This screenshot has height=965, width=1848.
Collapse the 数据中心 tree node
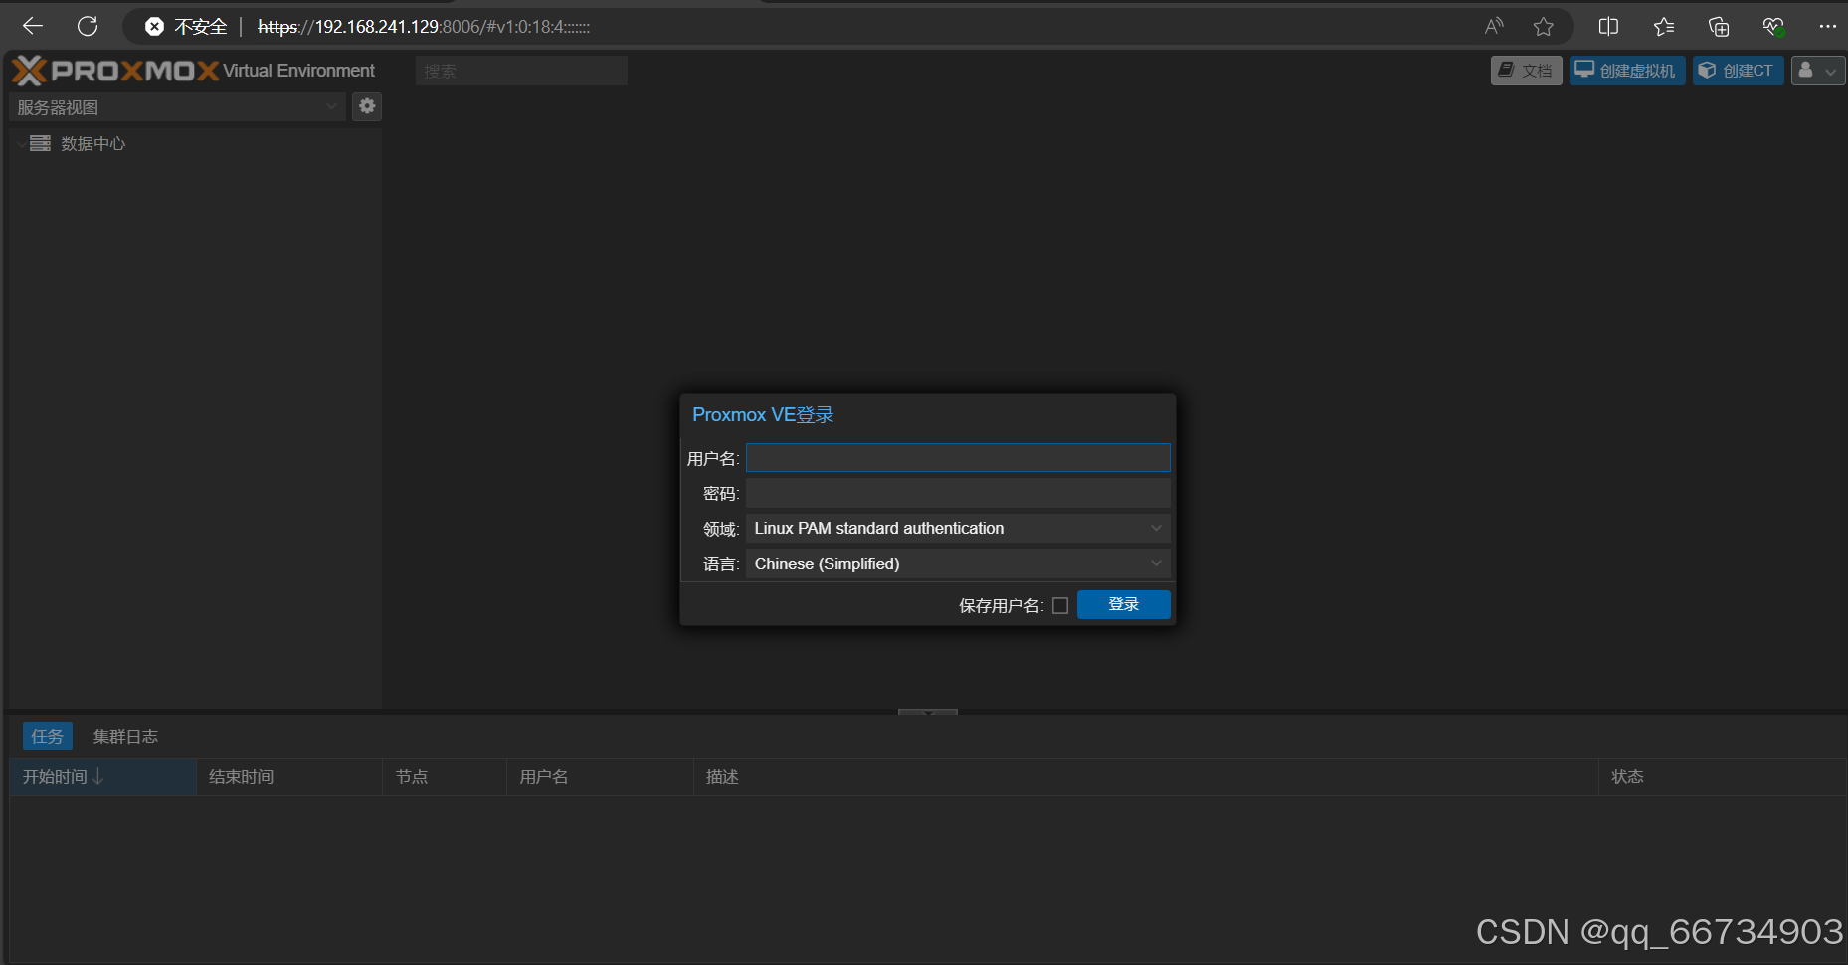20,144
